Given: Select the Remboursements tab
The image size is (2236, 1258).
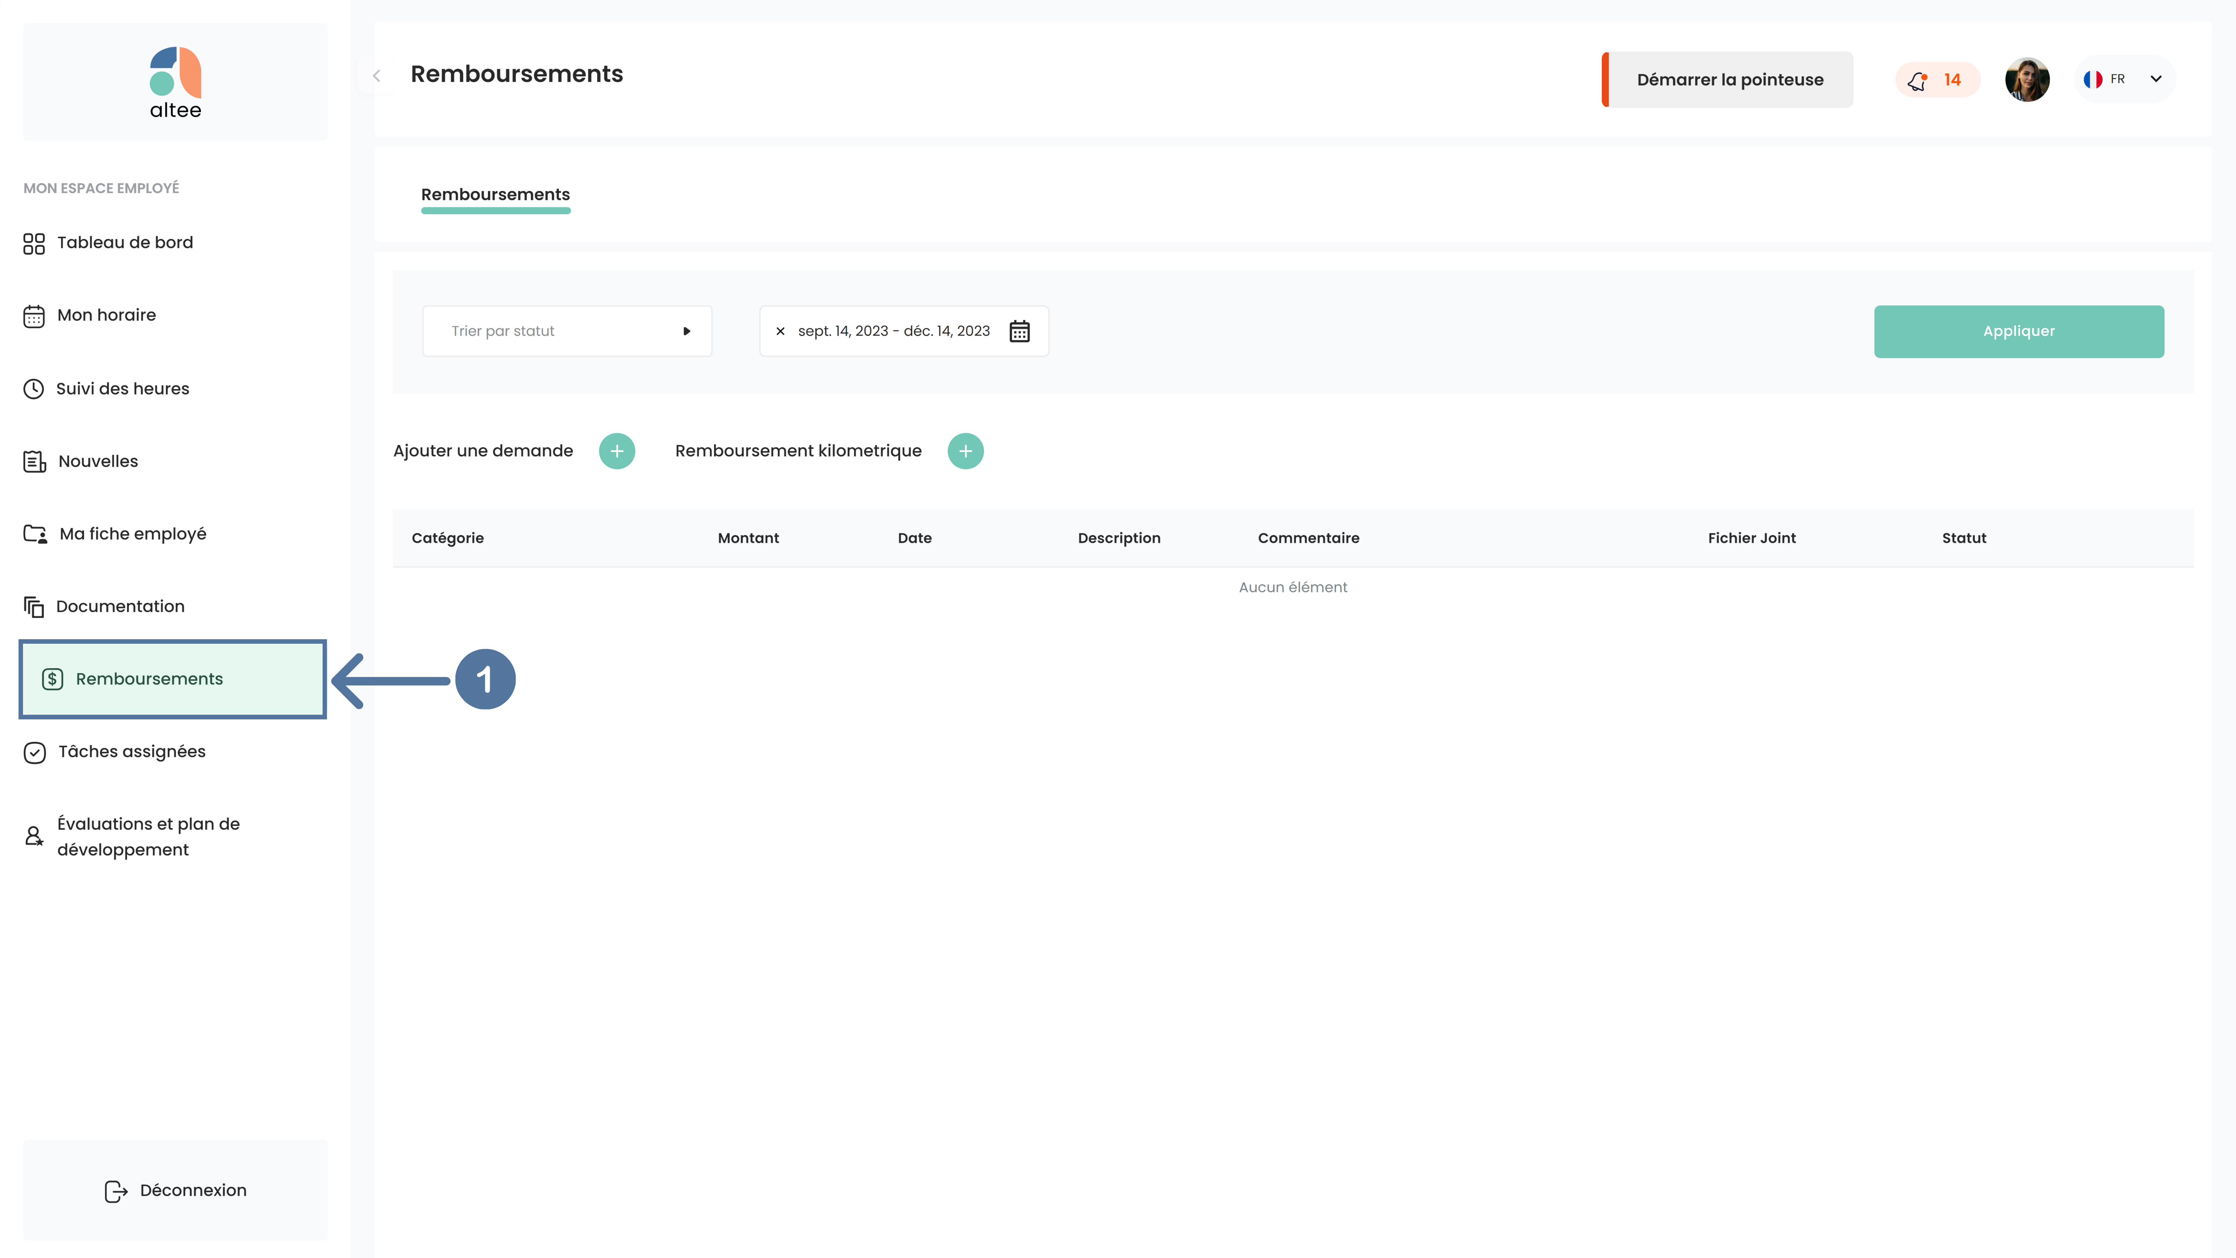Looking at the screenshot, I should click(x=496, y=195).
